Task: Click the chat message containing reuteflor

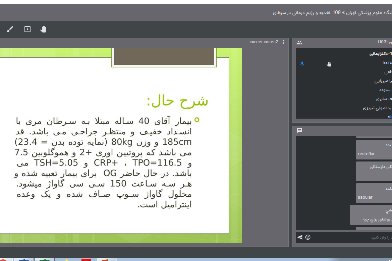Action: coord(374,149)
